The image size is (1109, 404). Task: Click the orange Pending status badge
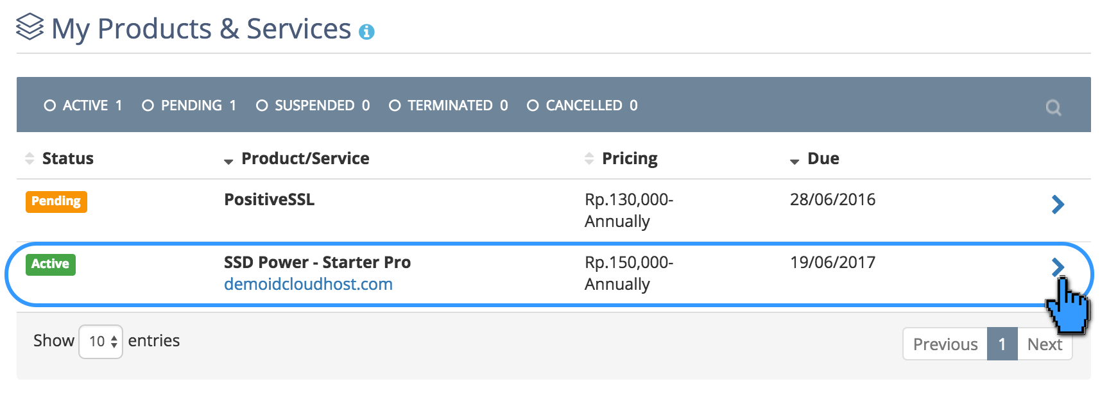click(56, 201)
